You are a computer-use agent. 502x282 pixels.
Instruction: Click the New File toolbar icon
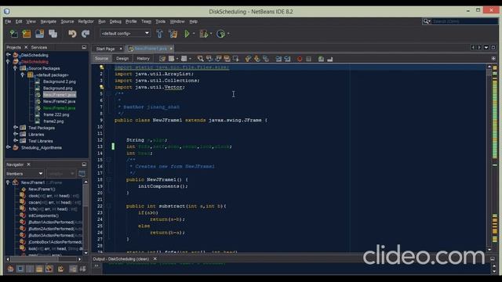tap(13, 34)
